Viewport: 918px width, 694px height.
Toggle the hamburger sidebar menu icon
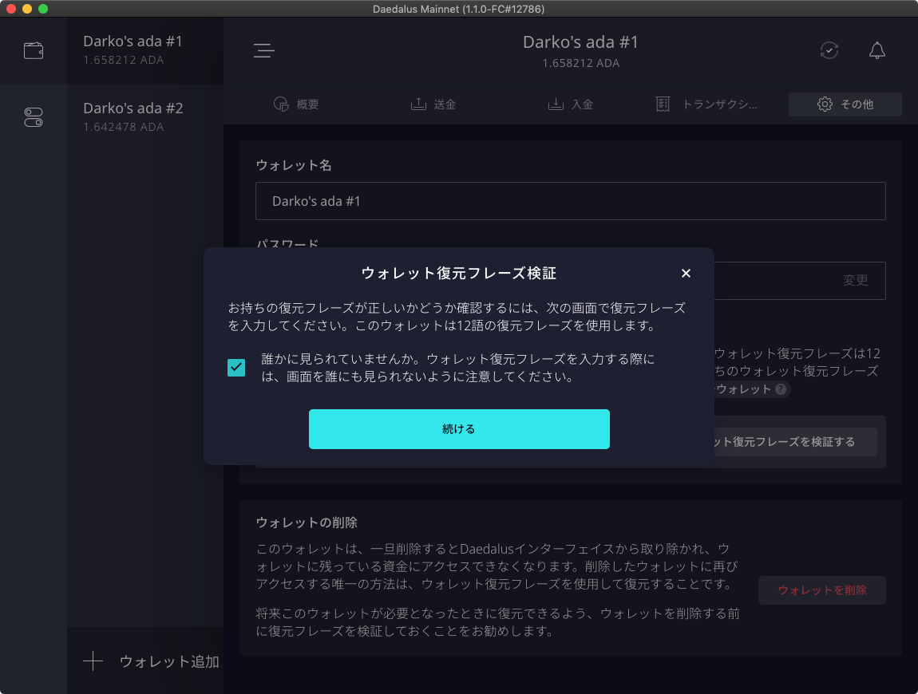click(x=264, y=50)
